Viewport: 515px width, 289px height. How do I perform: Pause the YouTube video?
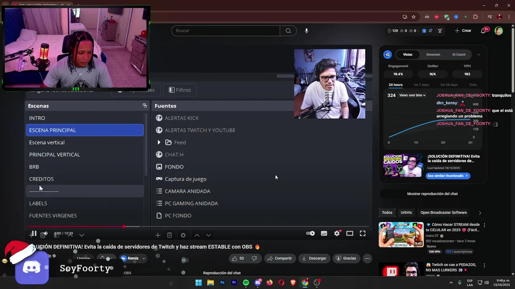[x=34, y=234]
